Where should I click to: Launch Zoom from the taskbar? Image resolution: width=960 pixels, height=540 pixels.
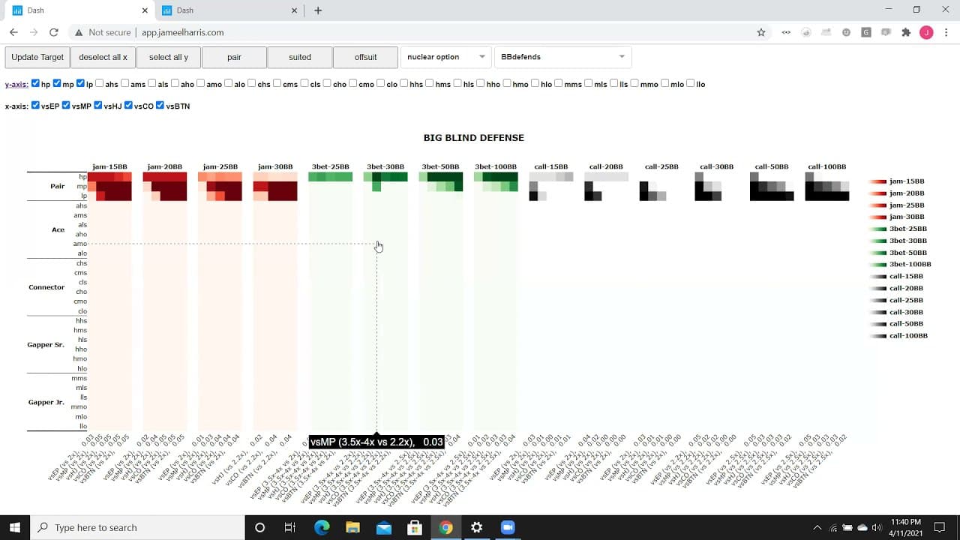click(x=507, y=527)
